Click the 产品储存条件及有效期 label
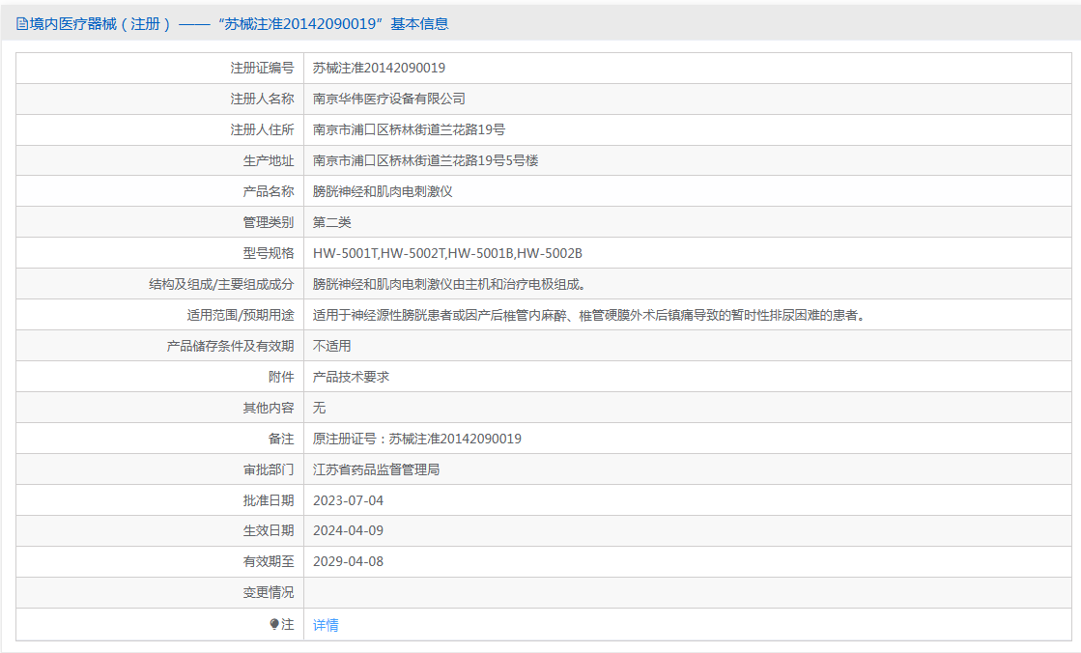 pos(230,346)
